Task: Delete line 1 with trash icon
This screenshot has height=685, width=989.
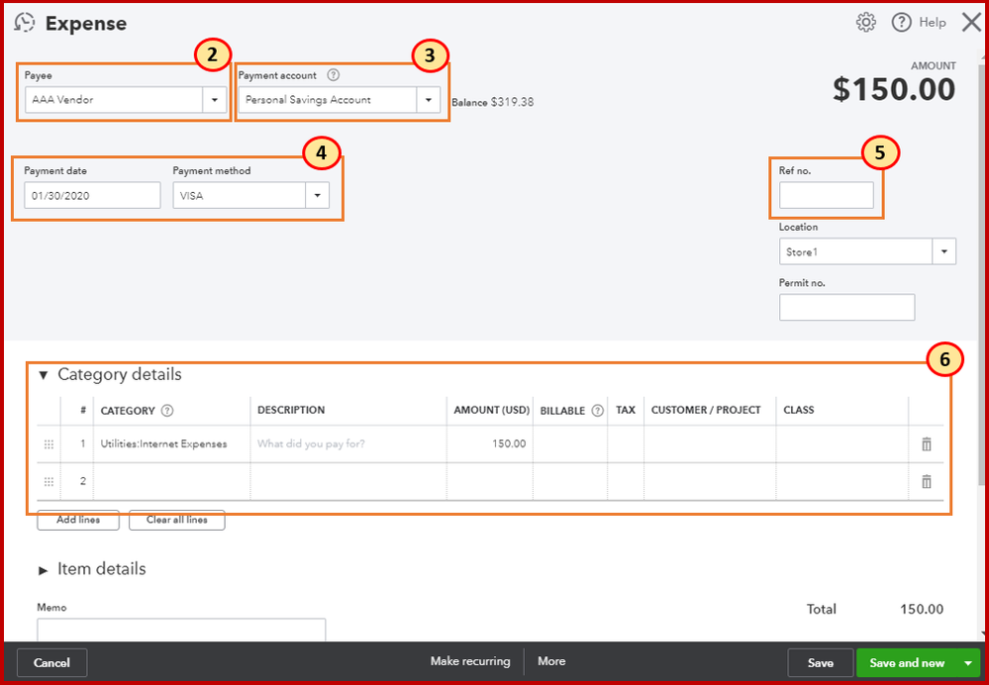Action: coord(926,444)
